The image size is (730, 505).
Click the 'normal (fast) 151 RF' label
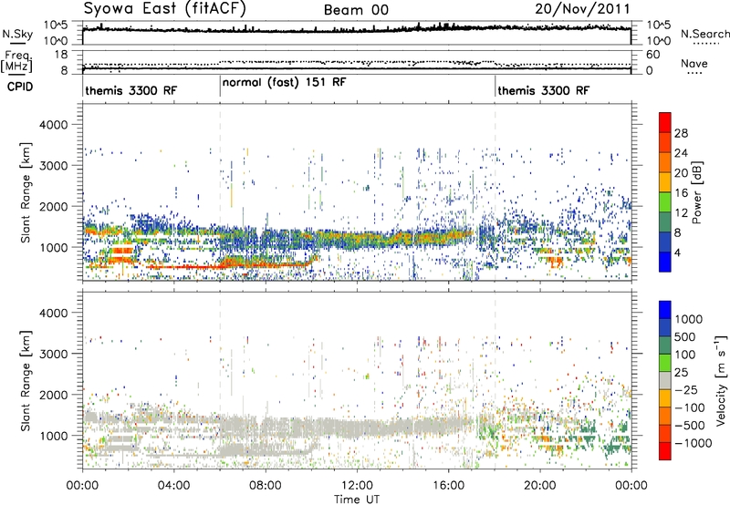click(285, 82)
